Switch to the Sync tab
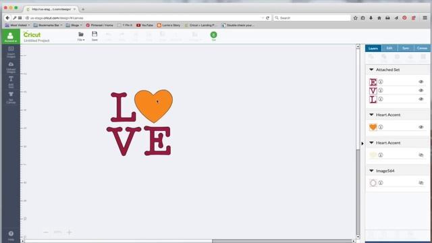432x243 pixels. click(x=406, y=48)
